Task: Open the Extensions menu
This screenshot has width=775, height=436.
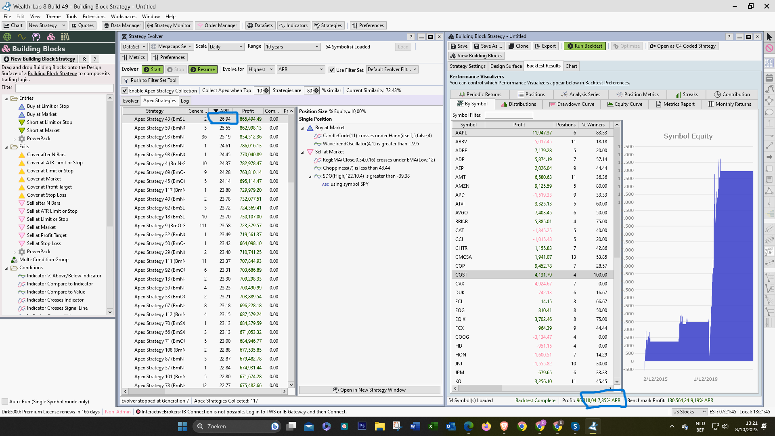Action: 94,17
